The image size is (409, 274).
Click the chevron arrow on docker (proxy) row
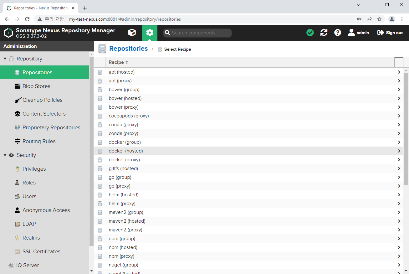click(x=399, y=160)
